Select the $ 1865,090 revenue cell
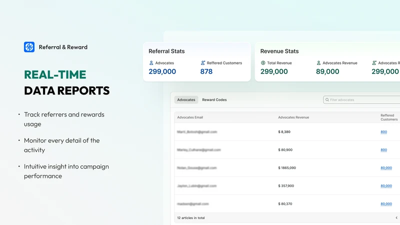The height and width of the screenshot is (225, 400). (287, 168)
